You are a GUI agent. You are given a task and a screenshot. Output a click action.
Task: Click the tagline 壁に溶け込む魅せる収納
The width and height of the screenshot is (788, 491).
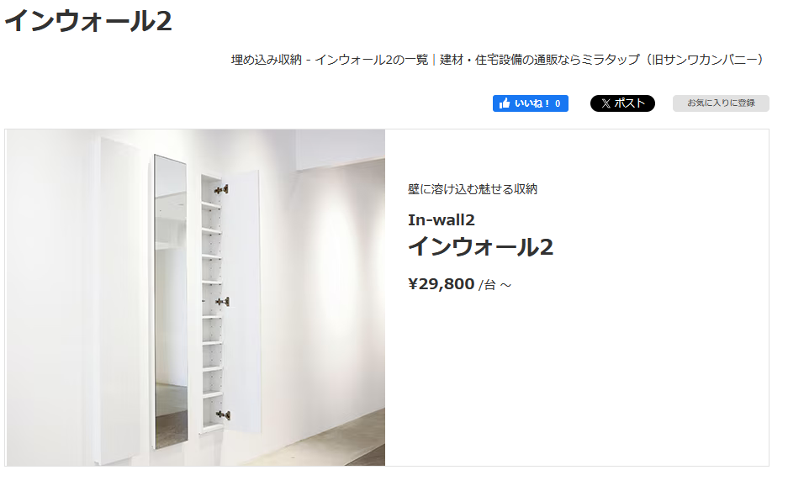(473, 189)
